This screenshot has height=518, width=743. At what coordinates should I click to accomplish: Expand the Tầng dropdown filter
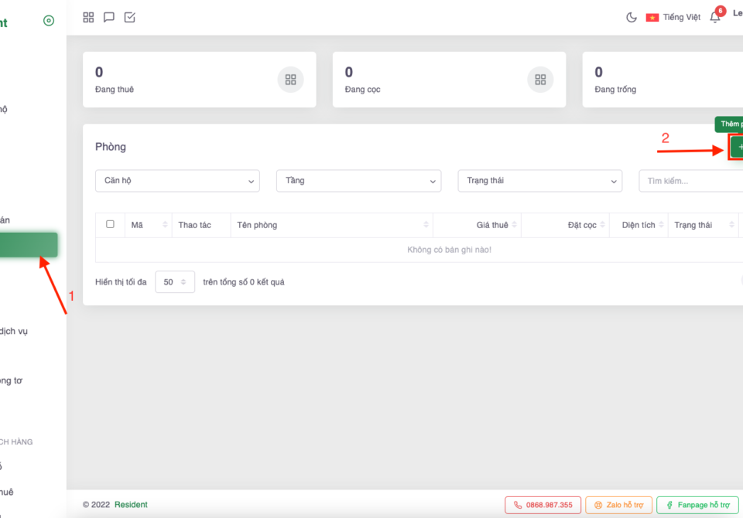click(x=358, y=181)
